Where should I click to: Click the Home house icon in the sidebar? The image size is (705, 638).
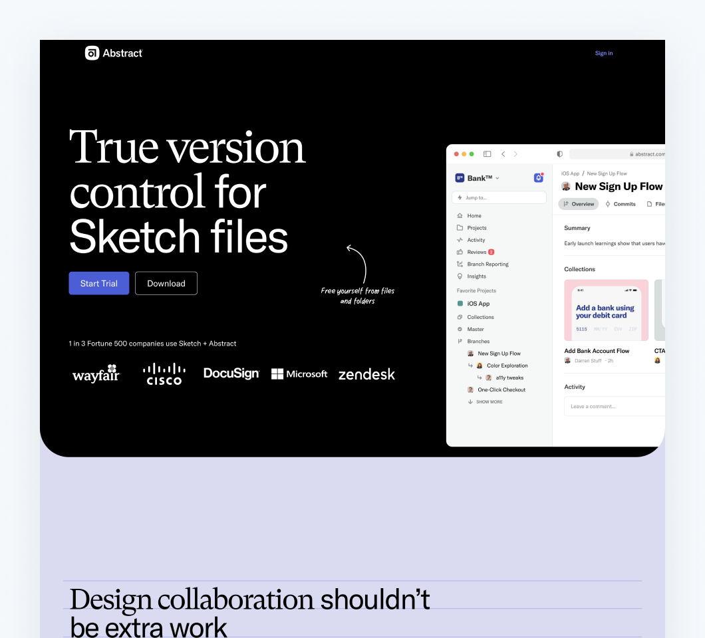(460, 216)
